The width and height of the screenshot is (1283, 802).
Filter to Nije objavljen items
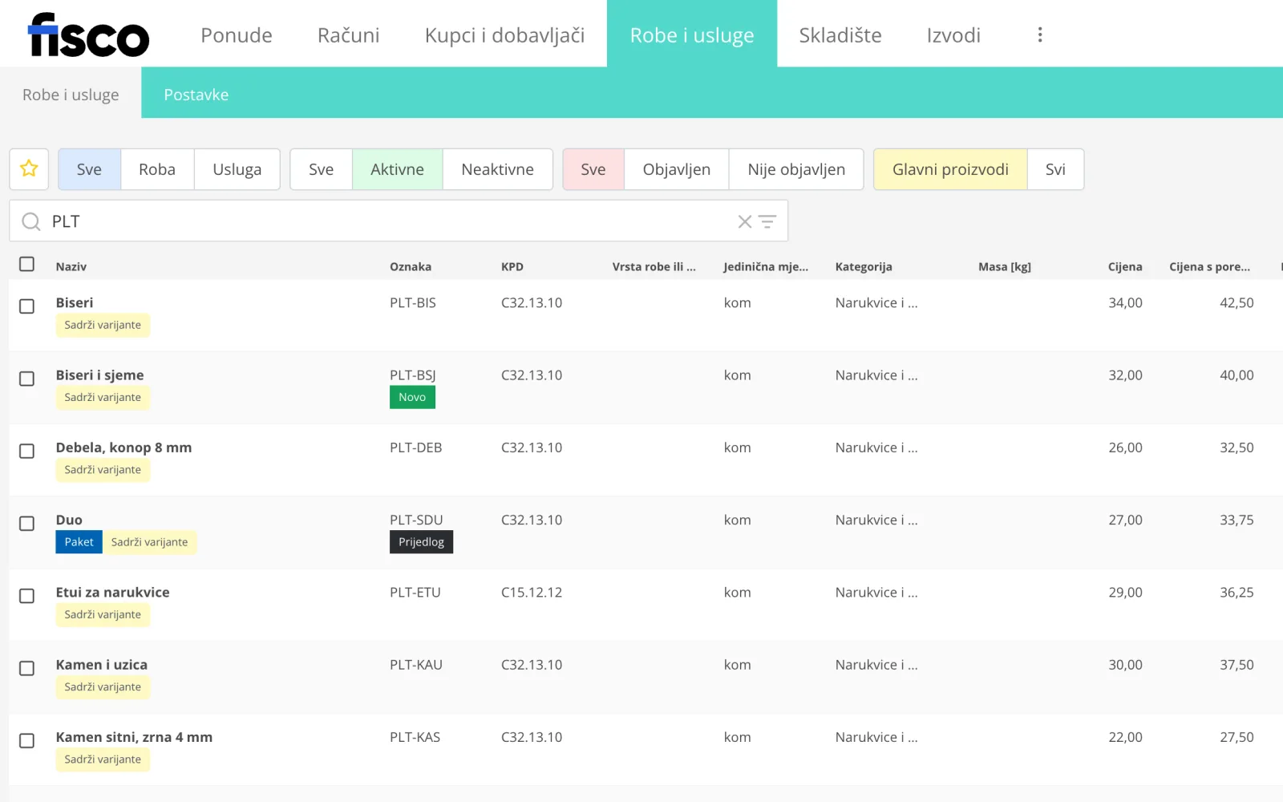coord(796,169)
